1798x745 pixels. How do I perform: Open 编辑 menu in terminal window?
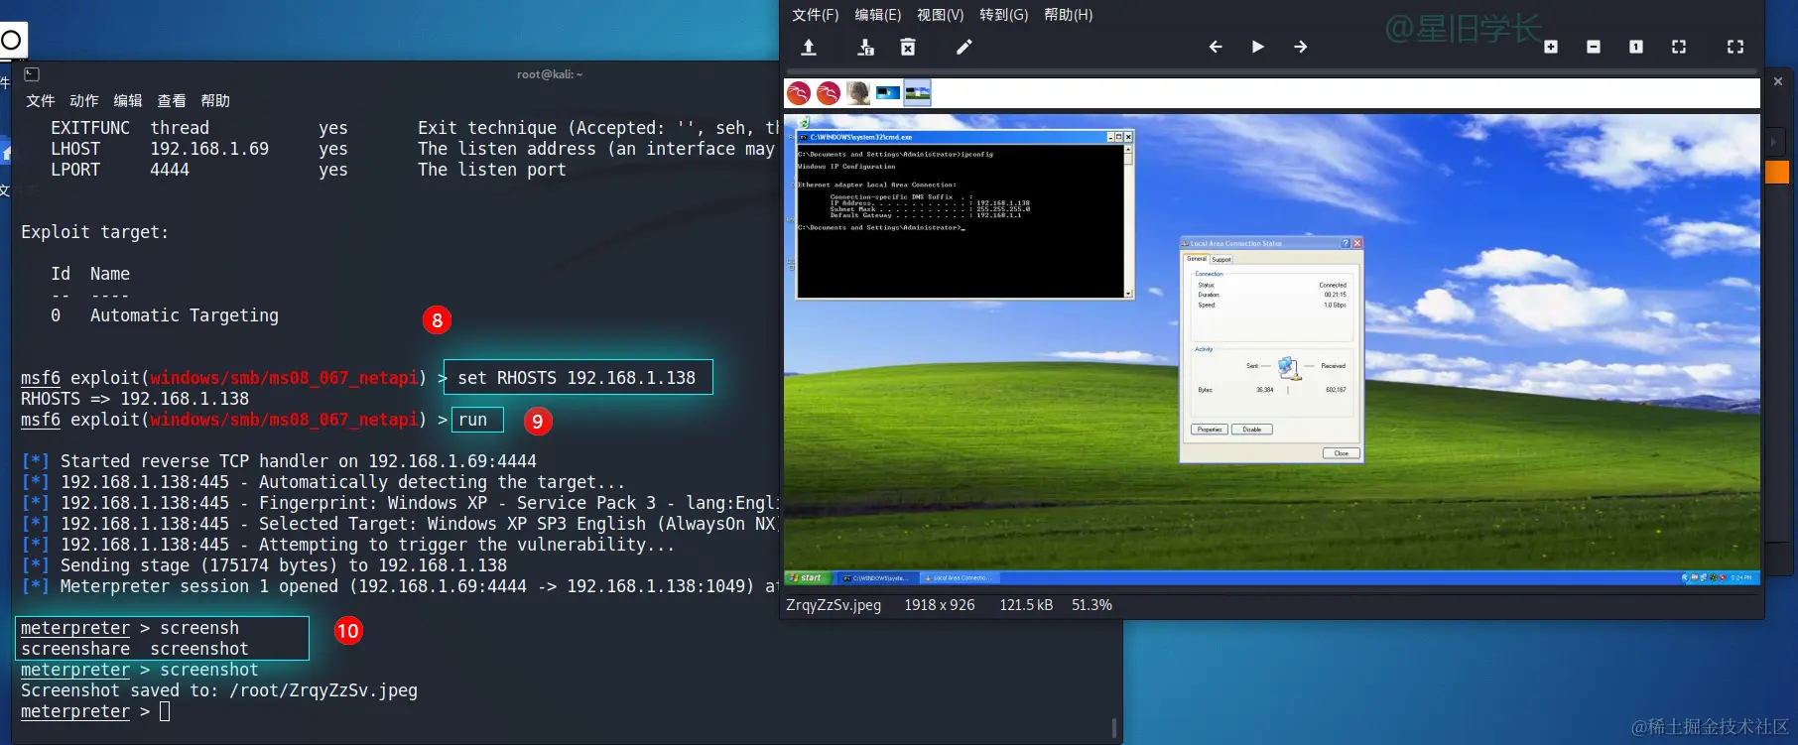(x=128, y=101)
